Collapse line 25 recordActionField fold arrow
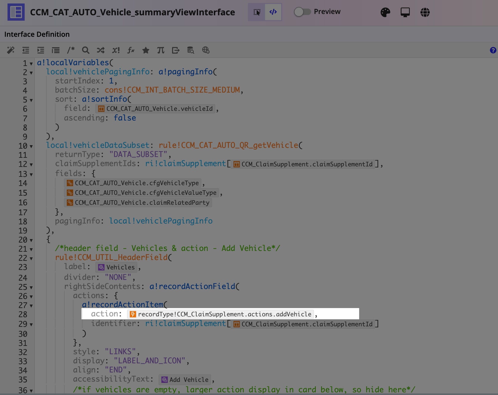The image size is (498, 395). pyautogui.click(x=31, y=287)
